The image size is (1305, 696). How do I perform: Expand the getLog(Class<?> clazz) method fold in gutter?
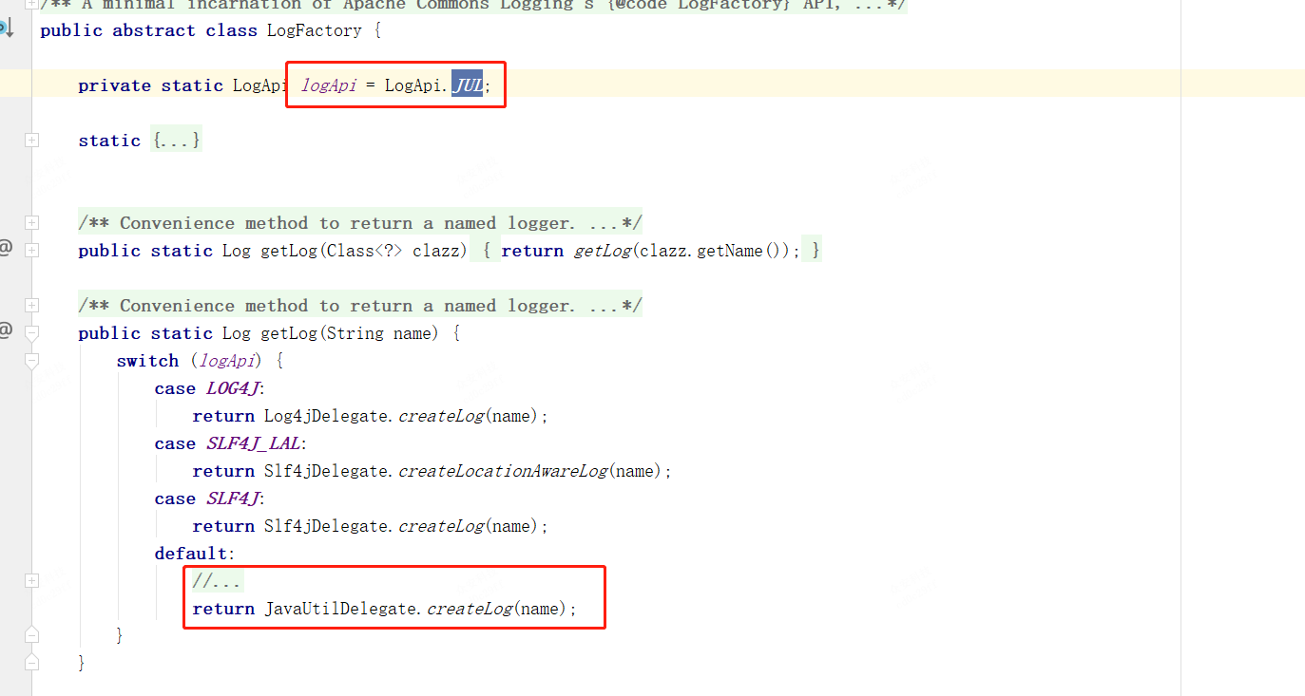[x=31, y=250]
